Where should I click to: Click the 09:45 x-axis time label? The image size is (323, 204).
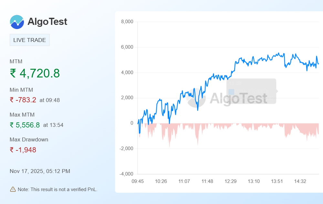pyautogui.click(x=138, y=181)
